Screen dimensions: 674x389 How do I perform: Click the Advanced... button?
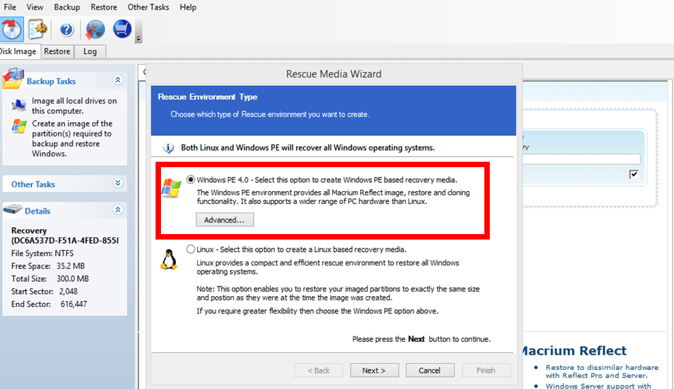pos(224,220)
